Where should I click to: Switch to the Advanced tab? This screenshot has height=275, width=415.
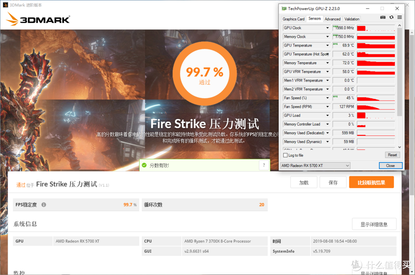coord(332,19)
